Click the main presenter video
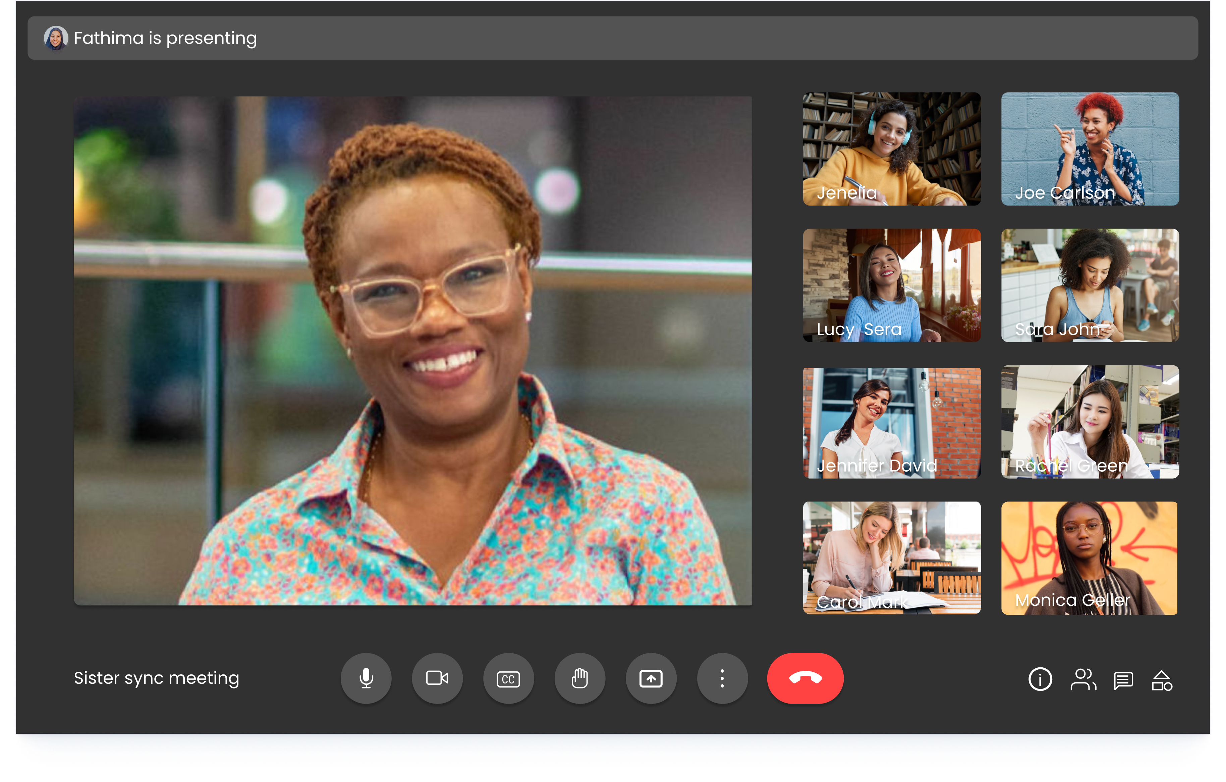The width and height of the screenshot is (1226, 782). (412, 351)
